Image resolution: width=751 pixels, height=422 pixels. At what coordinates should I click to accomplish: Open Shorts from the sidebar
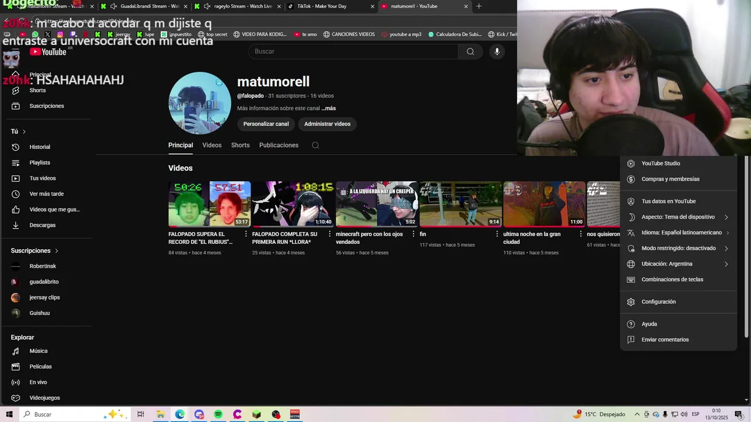click(38, 90)
